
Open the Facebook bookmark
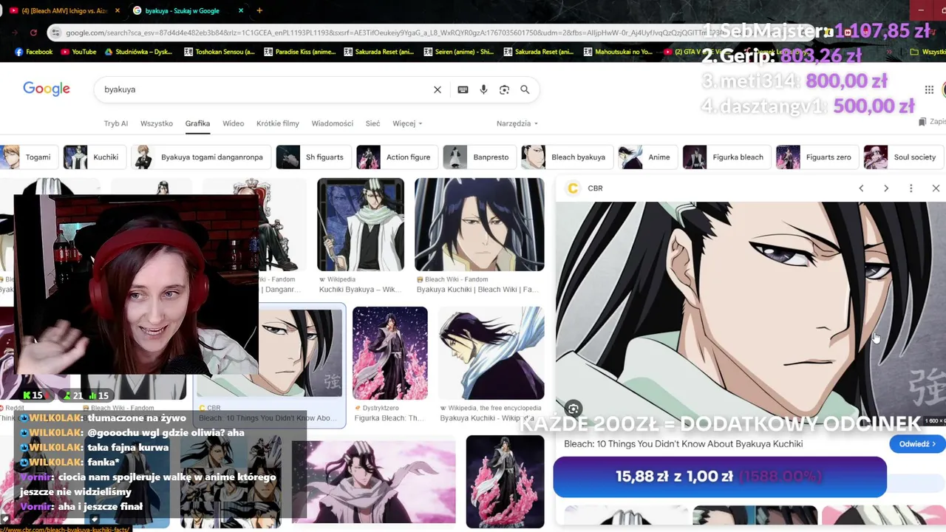pos(34,52)
